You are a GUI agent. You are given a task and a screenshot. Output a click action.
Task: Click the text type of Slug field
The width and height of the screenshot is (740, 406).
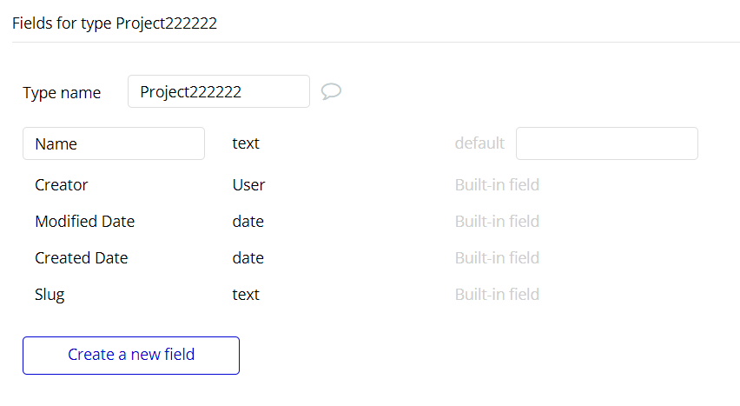click(x=246, y=295)
